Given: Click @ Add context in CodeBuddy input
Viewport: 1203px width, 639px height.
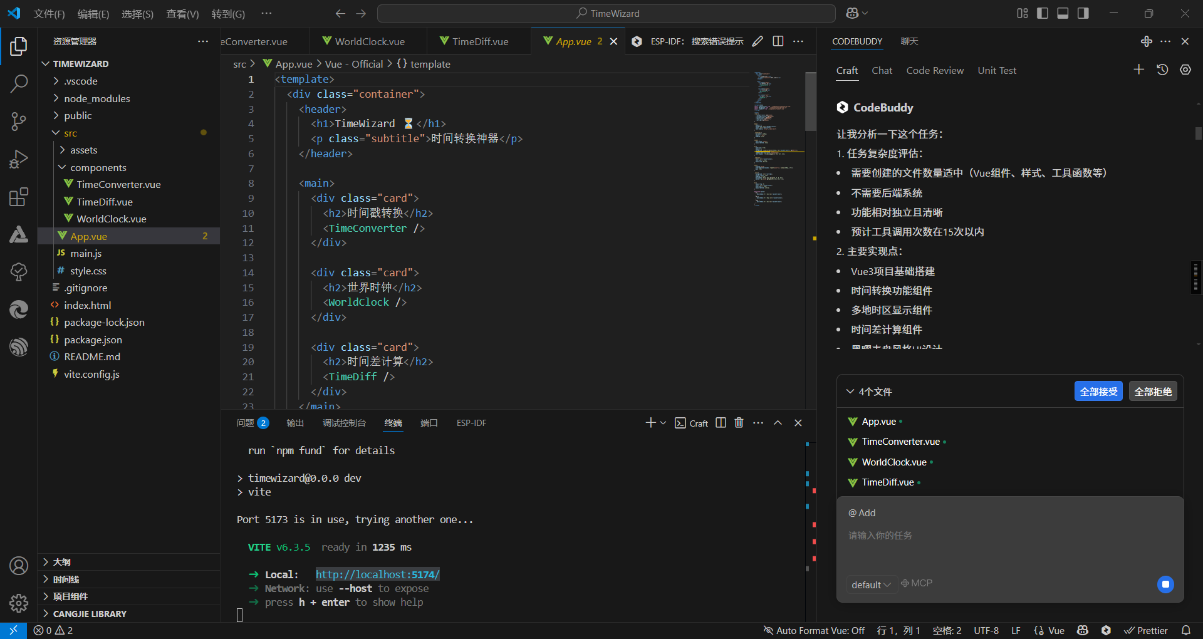Looking at the screenshot, I should 862,512.
